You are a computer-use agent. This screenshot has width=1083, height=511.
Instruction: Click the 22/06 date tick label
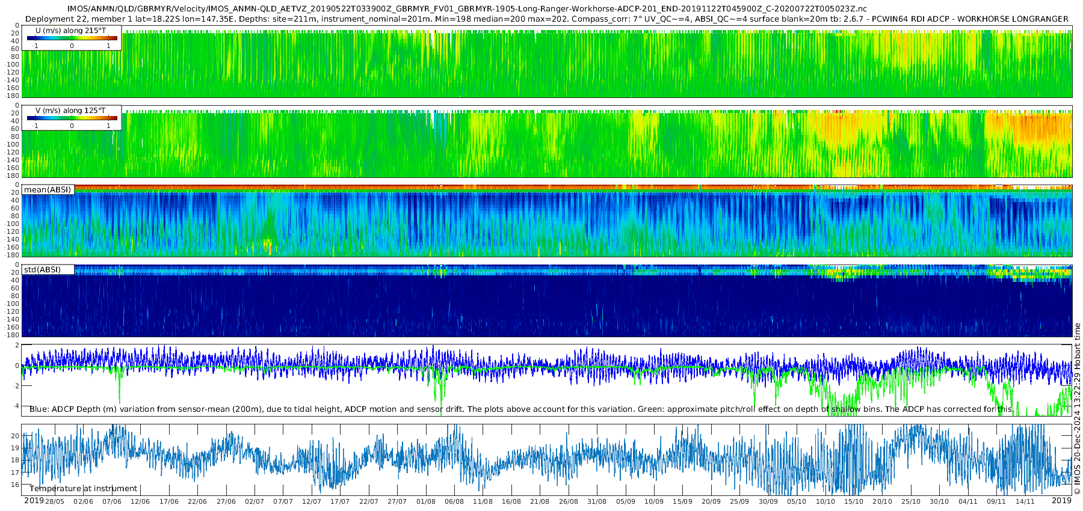click(x=197, y=501)
